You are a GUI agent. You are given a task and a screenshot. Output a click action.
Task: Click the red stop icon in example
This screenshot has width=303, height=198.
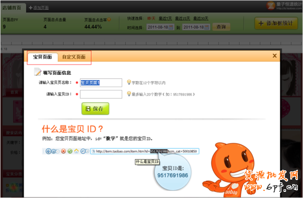(x=63, y=151)
